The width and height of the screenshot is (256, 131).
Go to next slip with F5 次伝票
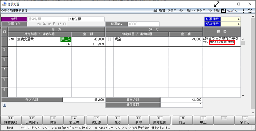click(x=97, y=120)
